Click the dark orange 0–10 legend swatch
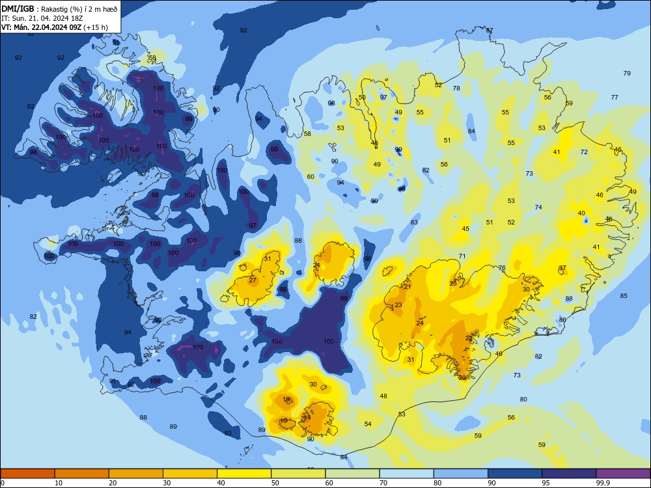The image size is (651, 488). (27, 474)
